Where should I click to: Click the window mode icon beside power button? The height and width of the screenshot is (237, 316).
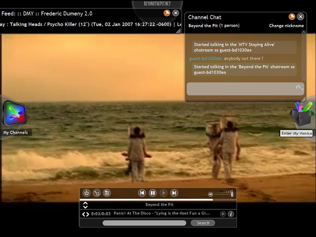click(x=97, y=193)
